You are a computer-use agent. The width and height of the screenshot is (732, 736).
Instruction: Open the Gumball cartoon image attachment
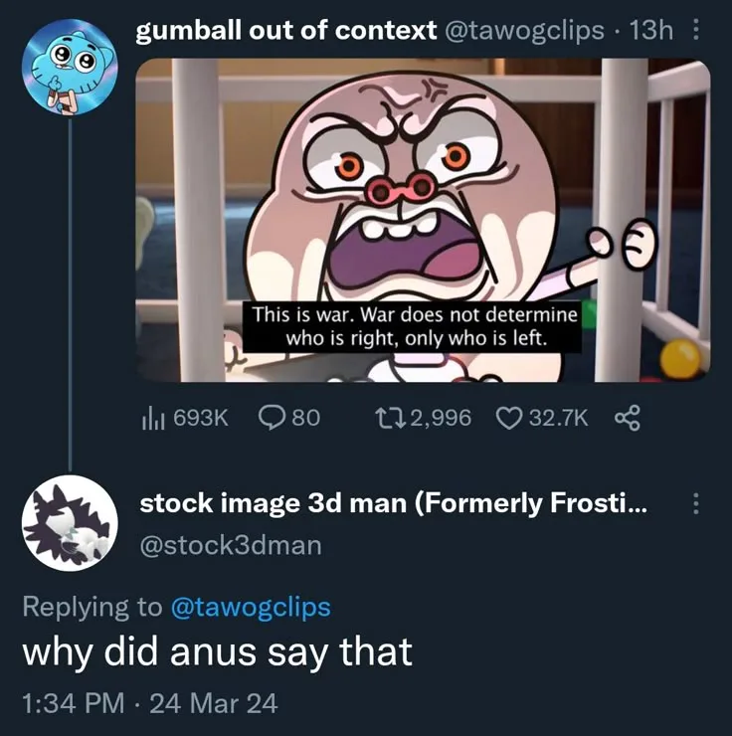[423, 220]
